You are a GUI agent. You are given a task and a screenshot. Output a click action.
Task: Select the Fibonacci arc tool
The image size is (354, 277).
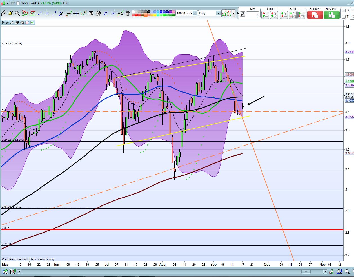click(120, 13)
